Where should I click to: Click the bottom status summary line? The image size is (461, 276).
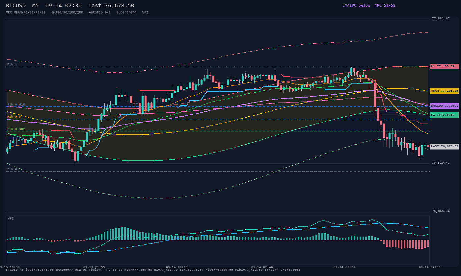tap(153, 270)
